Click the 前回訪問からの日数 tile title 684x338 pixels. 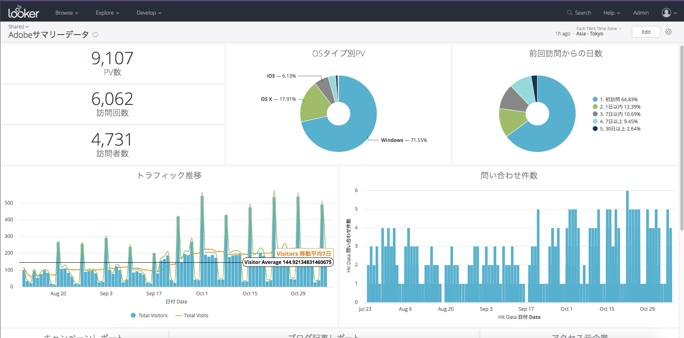(565, 53)
